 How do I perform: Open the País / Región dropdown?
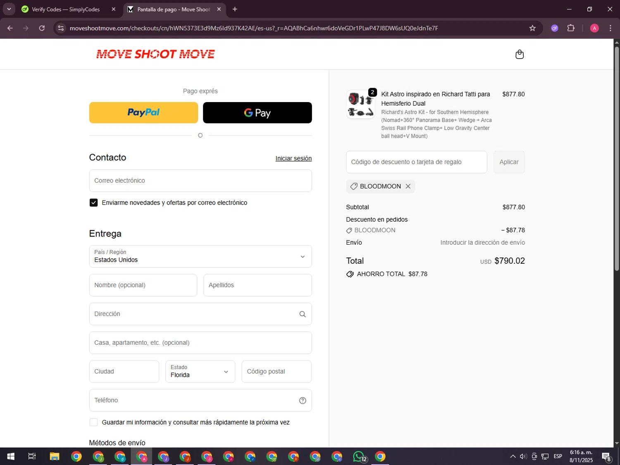(200, 256)
